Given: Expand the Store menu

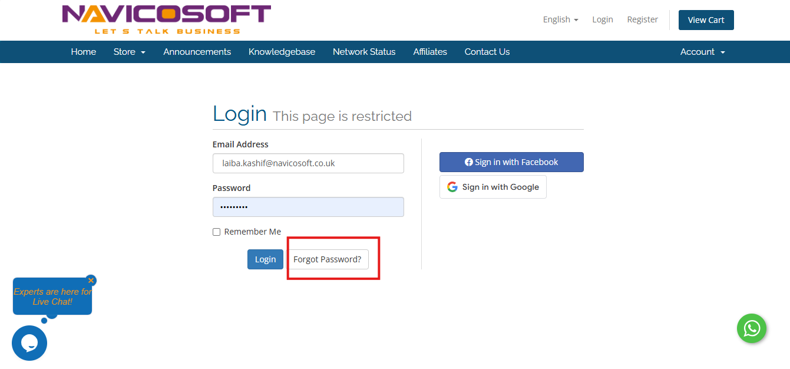Looking at the screenshot, I should point(129,52).
